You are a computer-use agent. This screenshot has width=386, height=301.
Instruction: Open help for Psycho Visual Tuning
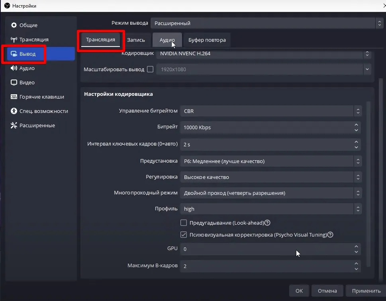coord(330,235)
